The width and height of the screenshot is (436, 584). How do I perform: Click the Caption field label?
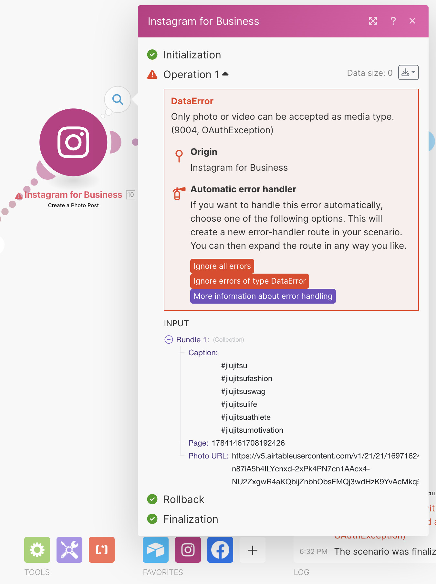click(x=203, y=353)
